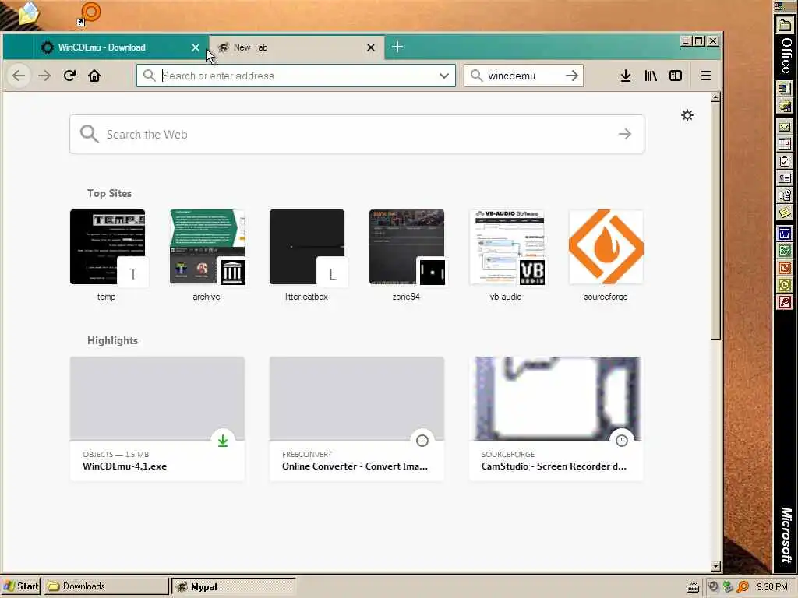This screenshot has width=798, height=598.
Task: Launch Microsoft Word from Office bar
Action: pyautogui.click(x=785, y=234)
